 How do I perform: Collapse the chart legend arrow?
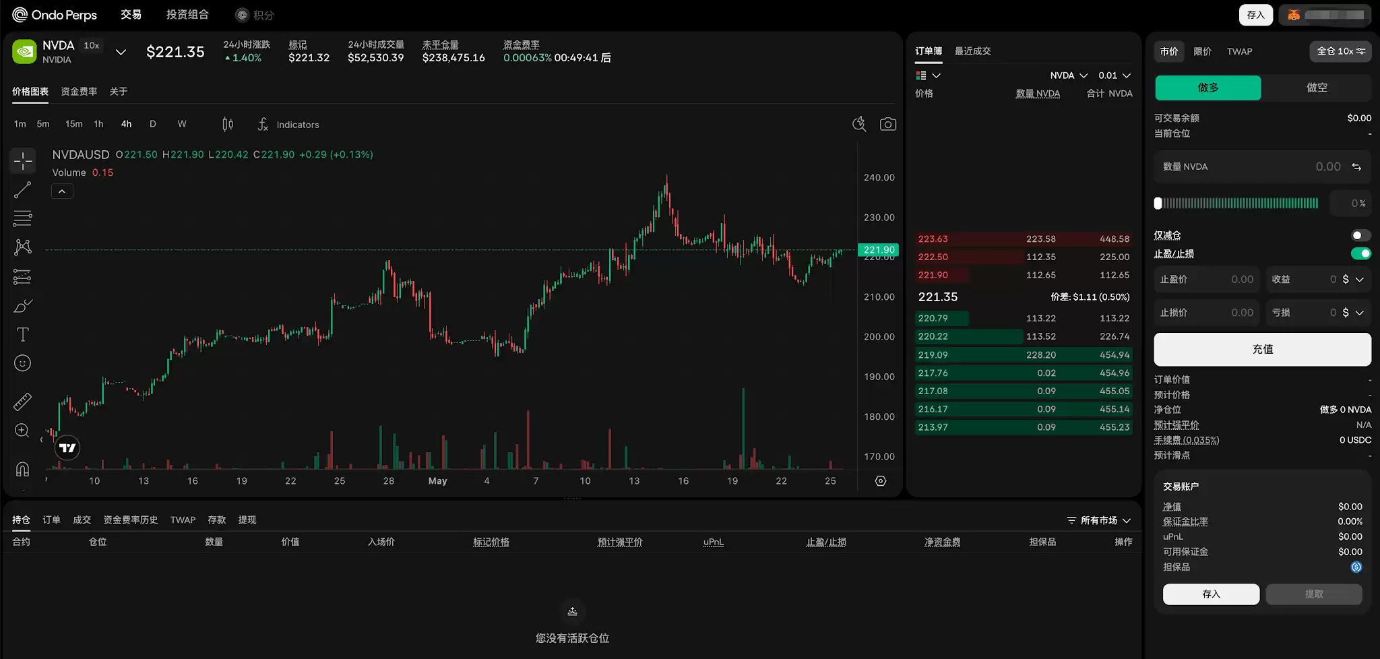click(x=62, y=191)
